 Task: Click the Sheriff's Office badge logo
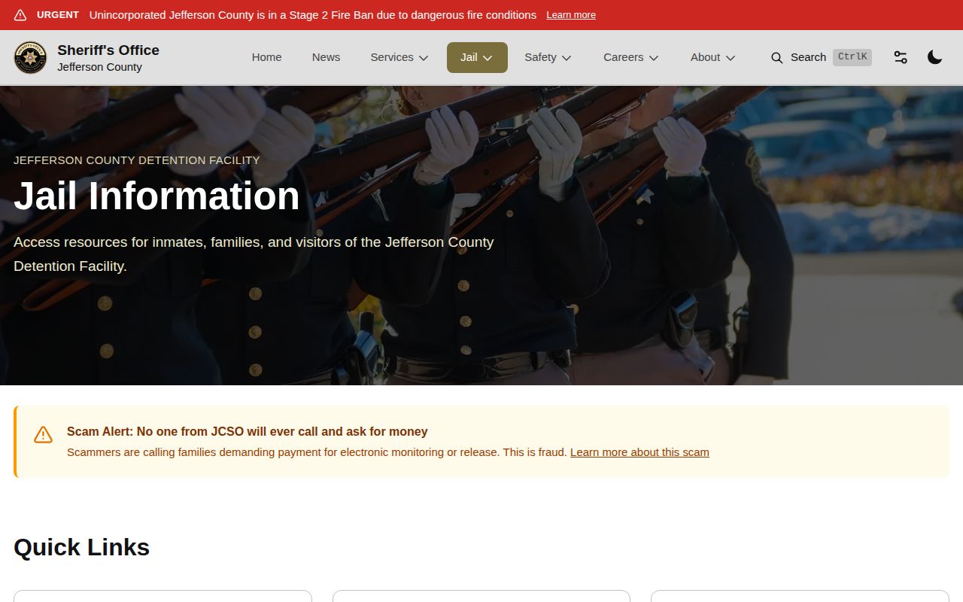pos(30,58)
